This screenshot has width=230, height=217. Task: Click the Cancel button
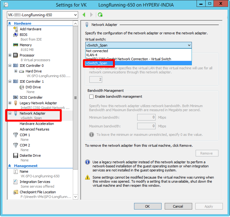click(178, 206)
